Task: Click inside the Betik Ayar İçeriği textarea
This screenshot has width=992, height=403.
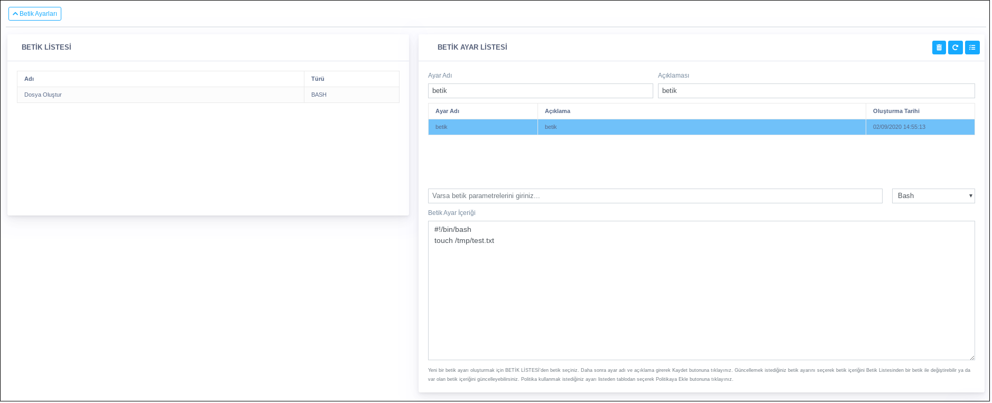Action: (701, 290)
